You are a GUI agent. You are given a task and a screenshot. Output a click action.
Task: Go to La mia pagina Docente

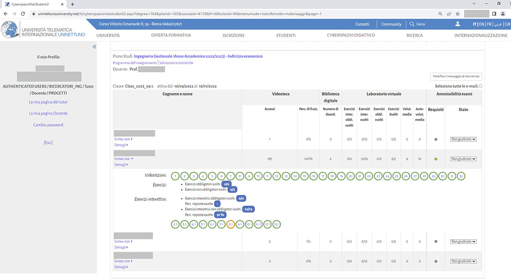pyautogui.click(x=48, y=113)
